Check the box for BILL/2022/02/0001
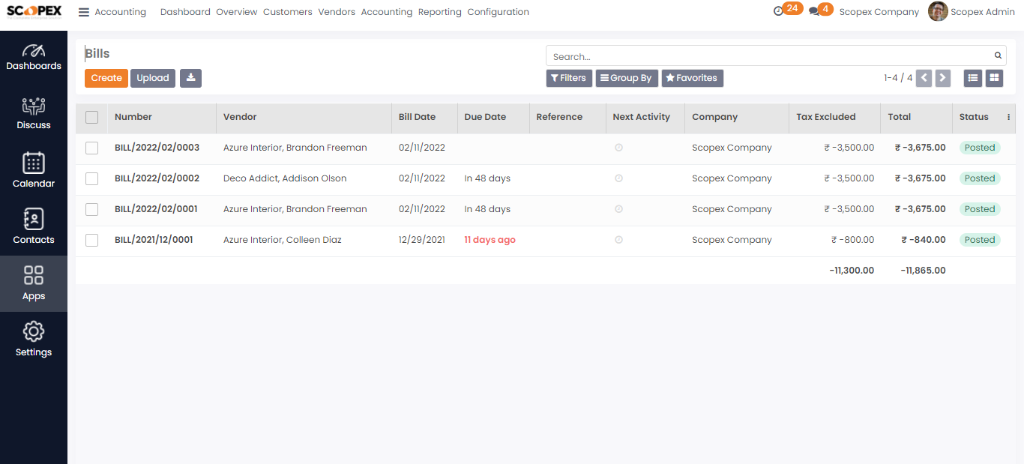 [91, 209]
